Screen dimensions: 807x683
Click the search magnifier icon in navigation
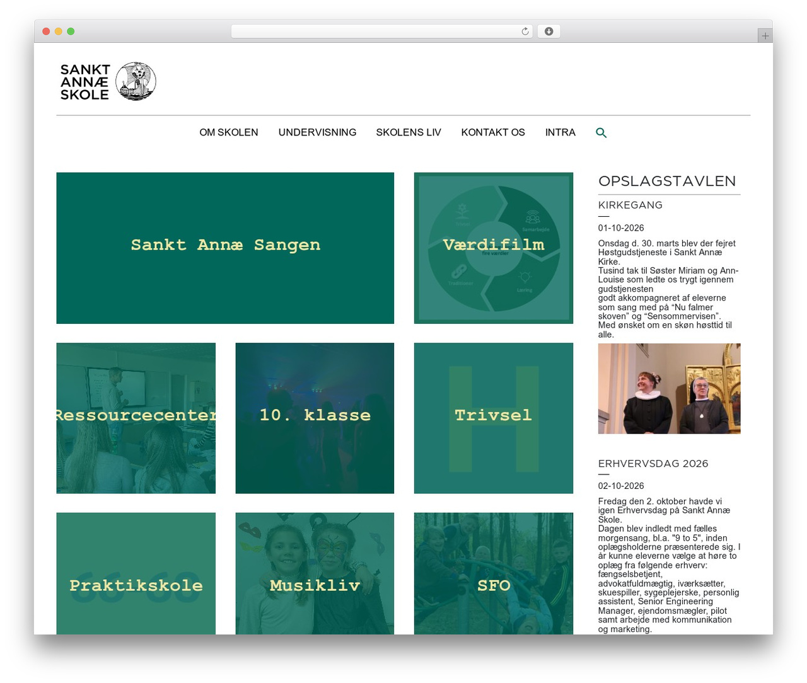click(601, 132)
